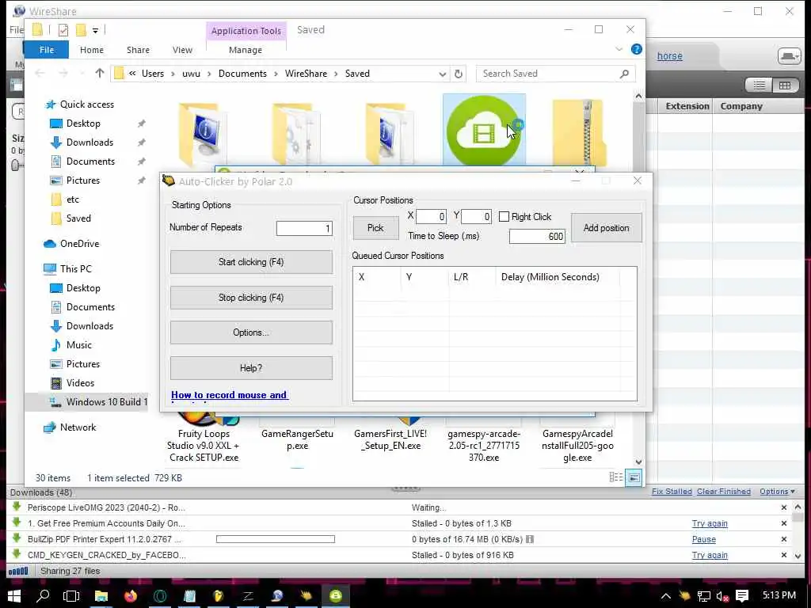
Task: Click the Properties quick access toolbar icon
Action: click(63, 30)
